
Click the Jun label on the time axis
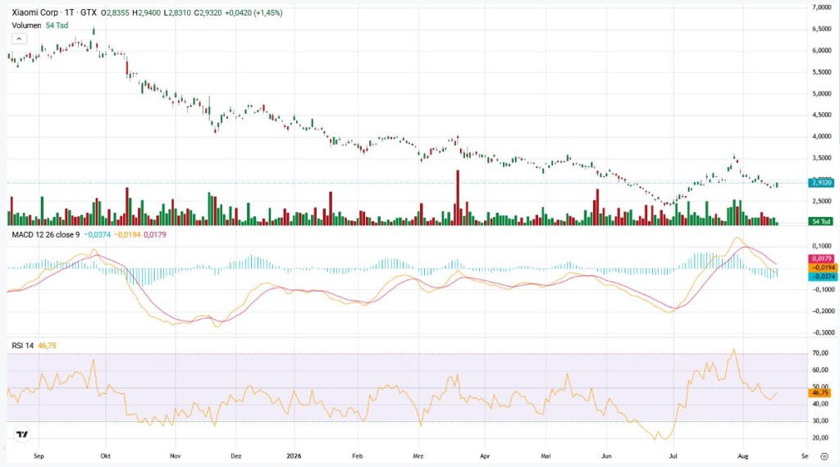(606, 456)
